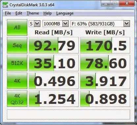Run the Seq sequential test

coord(17,45)
